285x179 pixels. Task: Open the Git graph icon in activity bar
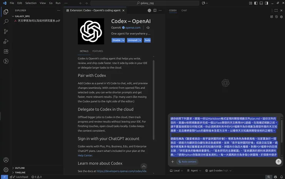pos(6,61)
